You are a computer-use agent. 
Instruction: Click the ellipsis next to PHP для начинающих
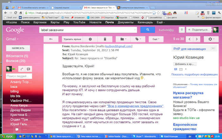213,48
